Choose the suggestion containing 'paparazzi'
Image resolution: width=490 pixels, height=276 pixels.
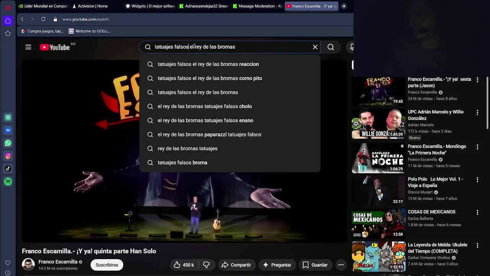[230, 135]
